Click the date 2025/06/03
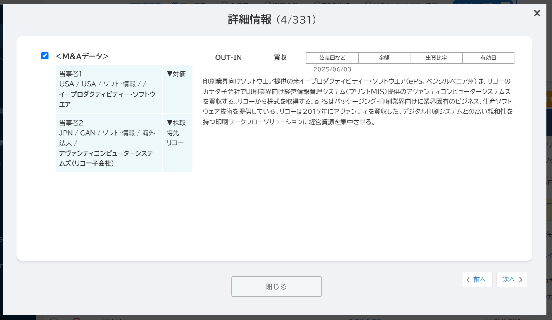The height and width of the screenshot is (320, 552). [332, 69]
